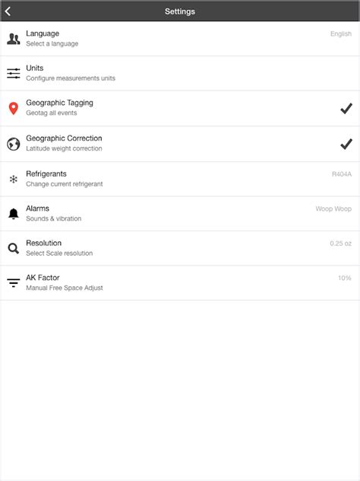The width and height of the screenshot is (360, 481).
Task: Uncheck the Geographic Correction checkmark
Action: click(346, 144)
